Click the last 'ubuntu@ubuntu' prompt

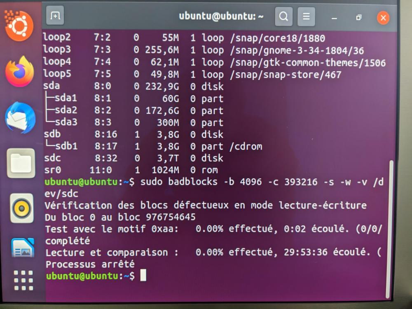82,276
